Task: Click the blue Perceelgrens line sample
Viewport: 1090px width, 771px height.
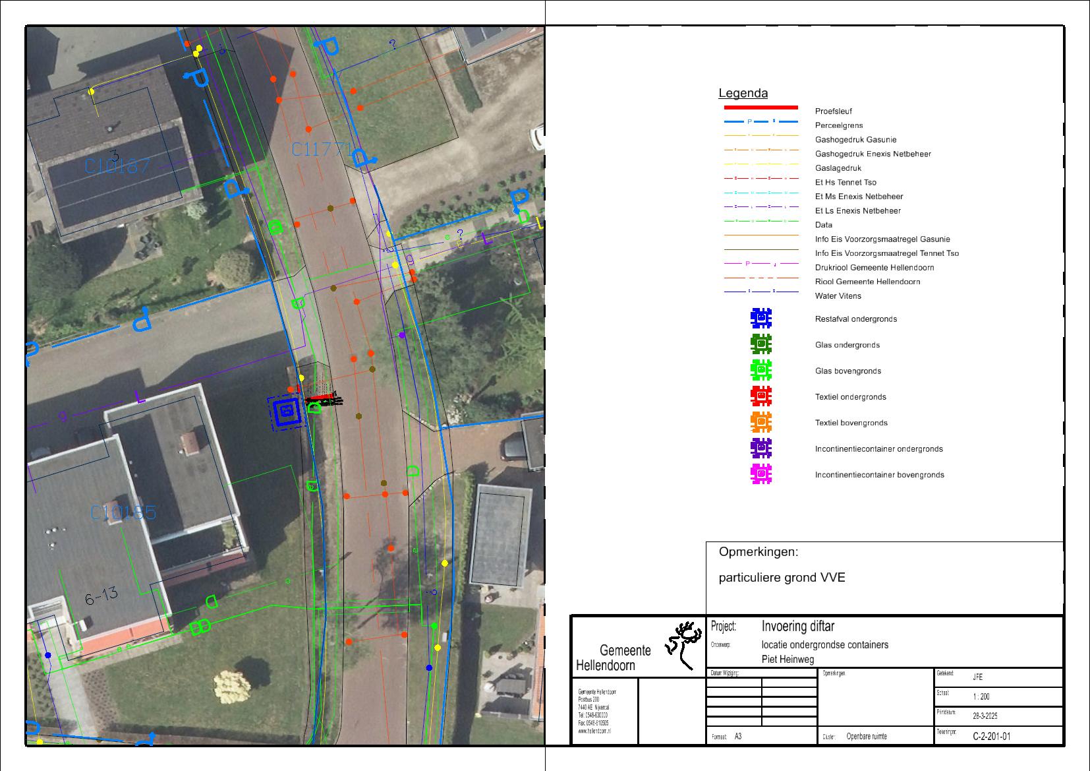Action: (x=760, y=122)
